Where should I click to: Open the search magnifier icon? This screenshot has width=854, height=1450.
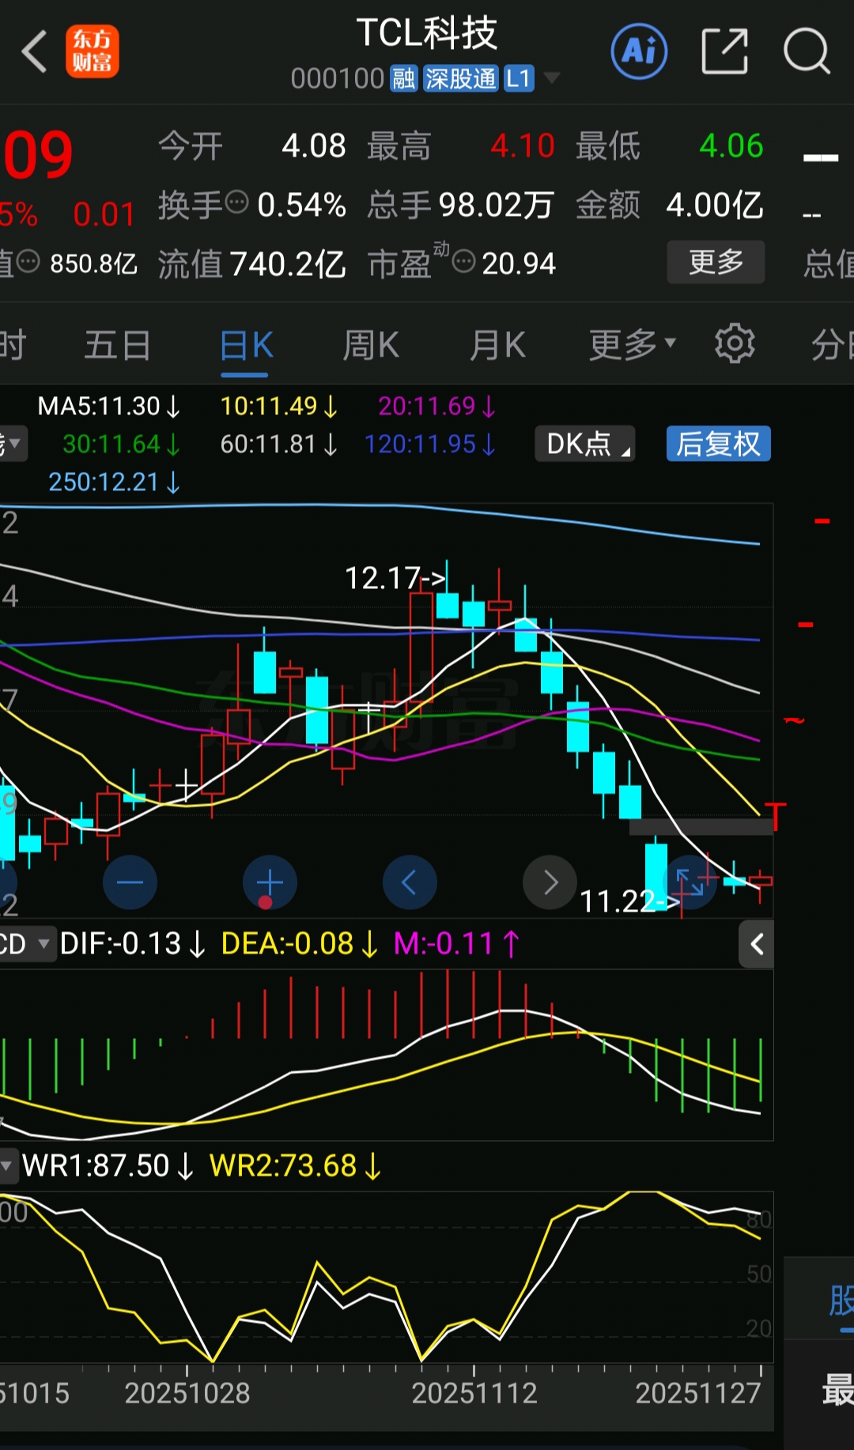pyautogui.click(x=807, y=51)
